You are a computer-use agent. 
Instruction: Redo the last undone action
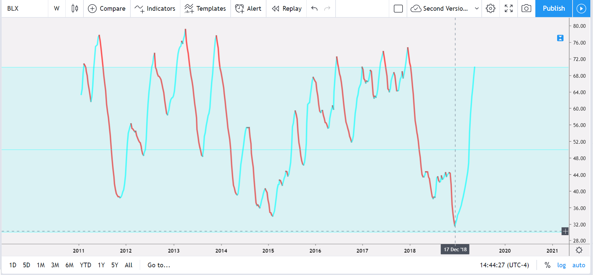[328, 8]
